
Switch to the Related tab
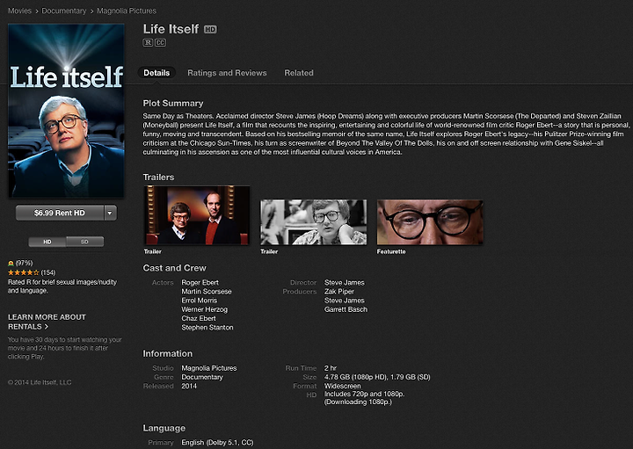(x=299, y=73)
